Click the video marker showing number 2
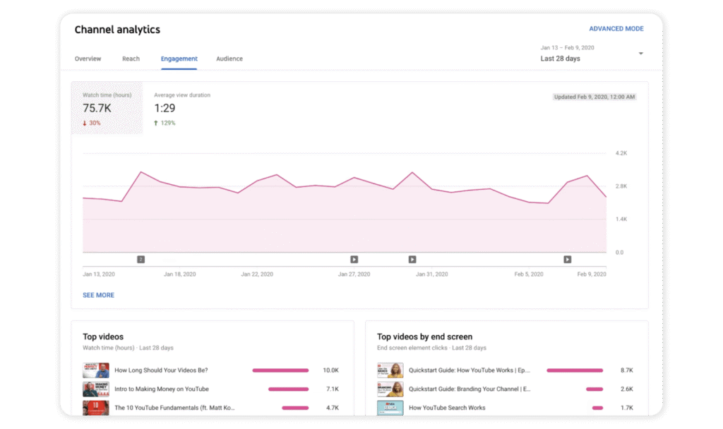 tap(141, 260)
